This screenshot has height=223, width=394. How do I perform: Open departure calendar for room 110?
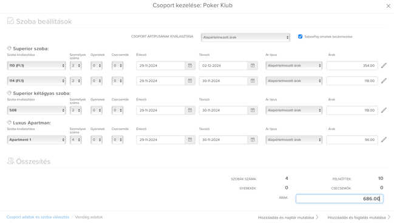coord(253,66)
